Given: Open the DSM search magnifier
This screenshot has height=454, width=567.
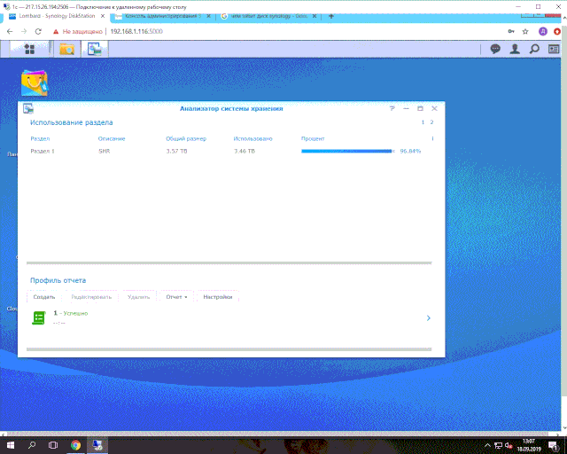Looking at the screenshot, I should [534, 49].
